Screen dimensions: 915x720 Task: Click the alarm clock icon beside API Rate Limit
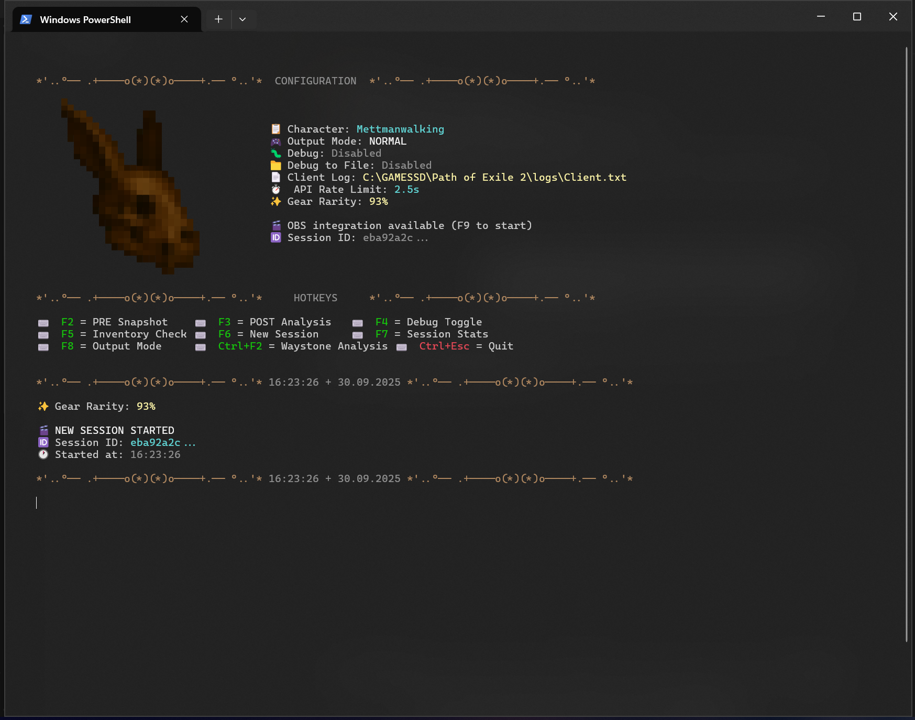[x=276, y=189]
